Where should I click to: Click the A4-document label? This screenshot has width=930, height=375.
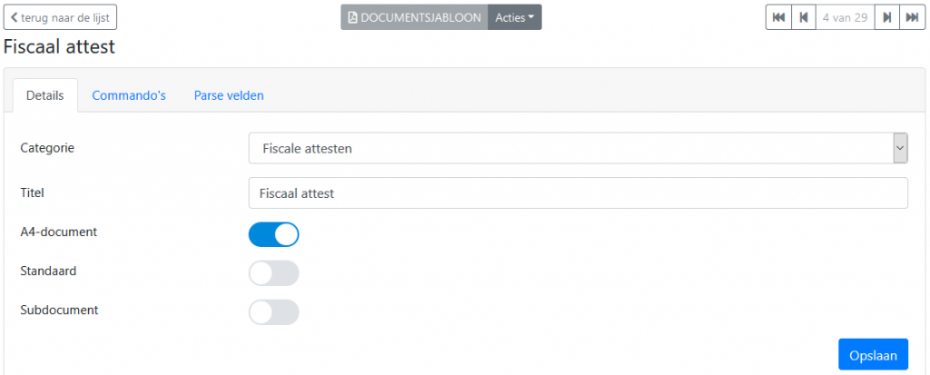59,232
